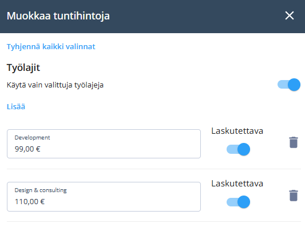Viewport: 305px width, 227px height.
Task: Remove Design & consulting with trash icon
Action: (294, 196)
